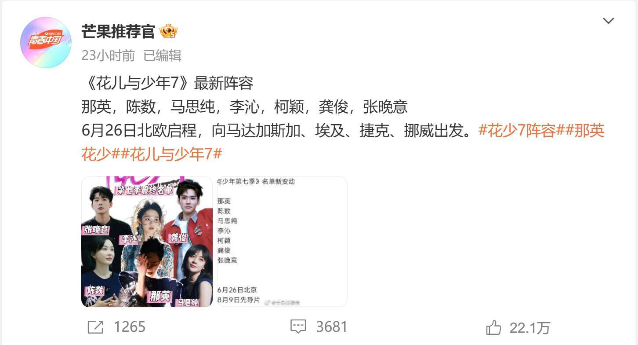This screenshot has width=638, height=345.
Task: Click the 芒果推荐官 profile avatar
Action: [x=46, y=43]
